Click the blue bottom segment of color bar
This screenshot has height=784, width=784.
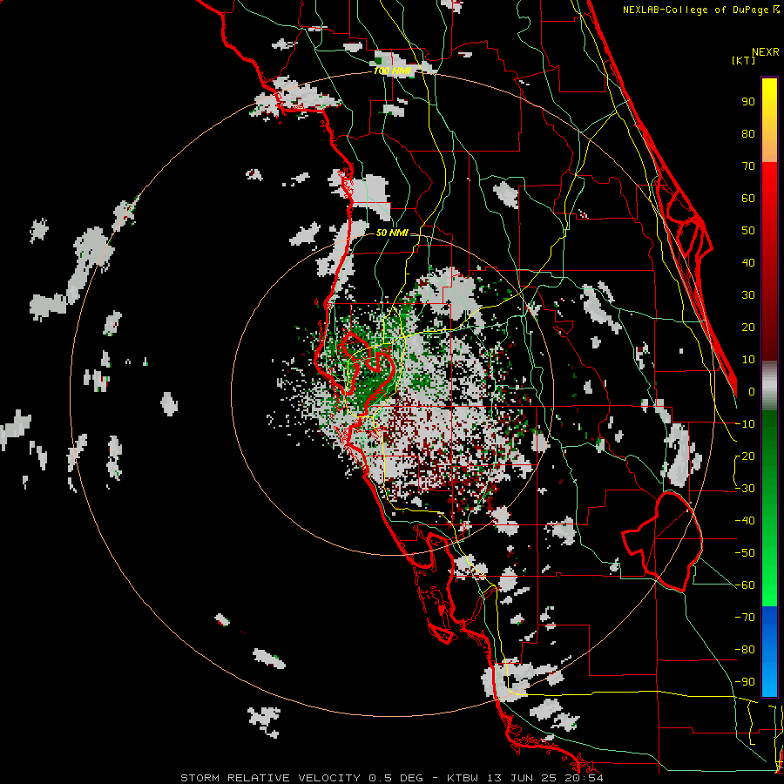coord(769,651)
